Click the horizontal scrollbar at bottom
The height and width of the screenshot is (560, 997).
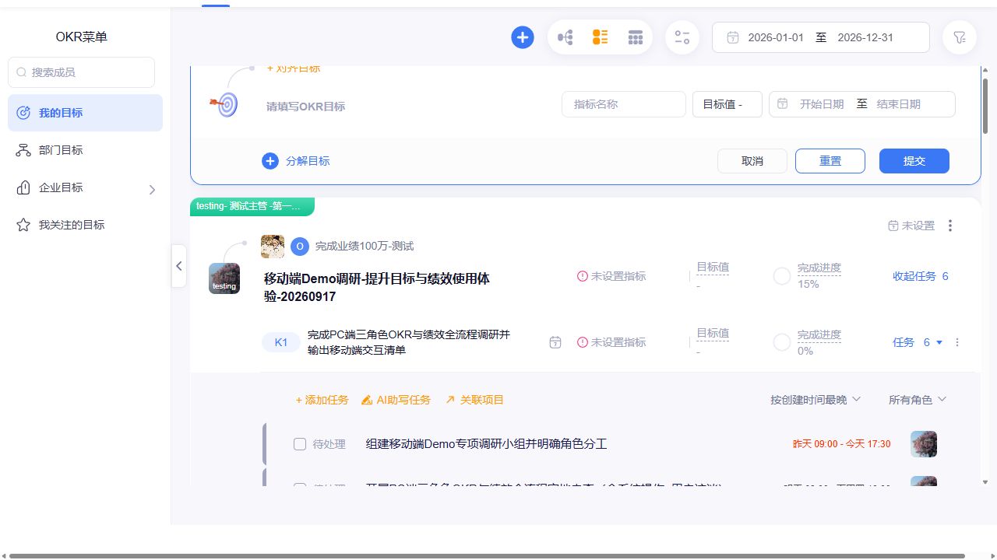[x=487, y=556]
